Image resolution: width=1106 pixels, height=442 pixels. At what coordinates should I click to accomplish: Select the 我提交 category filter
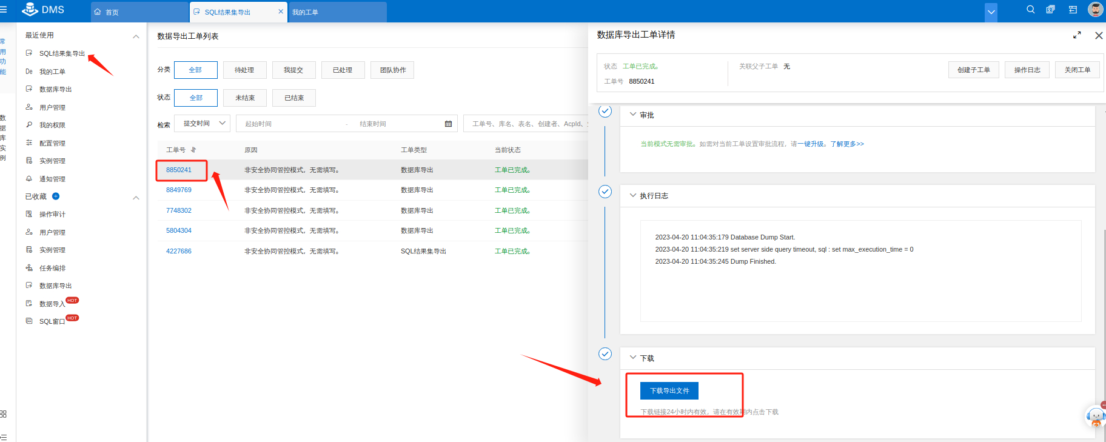coord(293,70)
